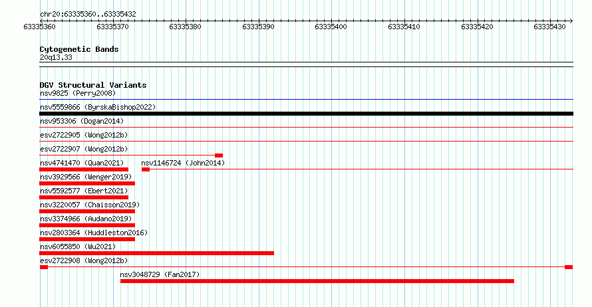Open variant nsv953306 (Dogan2014)
The height and width of the screenshot is (307, 592).
click(82, 121)
